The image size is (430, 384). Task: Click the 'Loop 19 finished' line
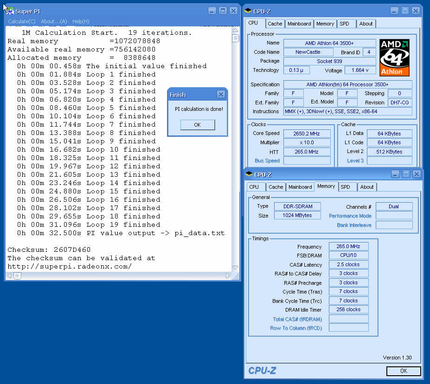89,225
